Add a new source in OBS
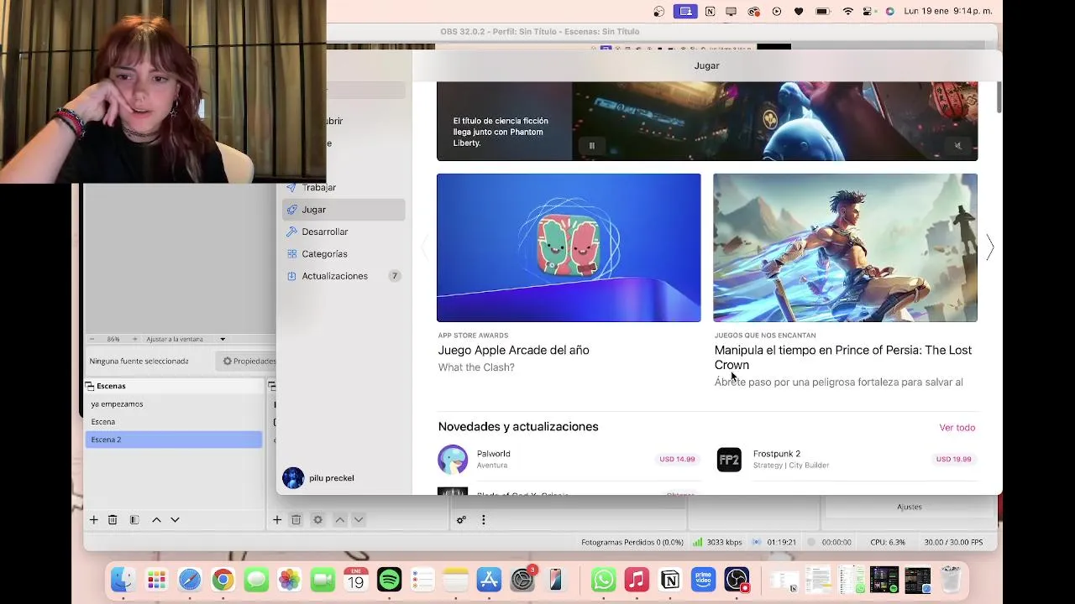 pos(277,520)
